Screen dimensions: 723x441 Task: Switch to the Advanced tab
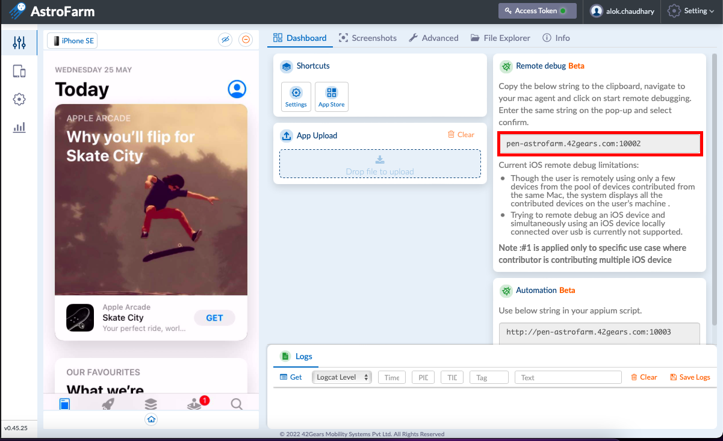[x=433, y=38]
